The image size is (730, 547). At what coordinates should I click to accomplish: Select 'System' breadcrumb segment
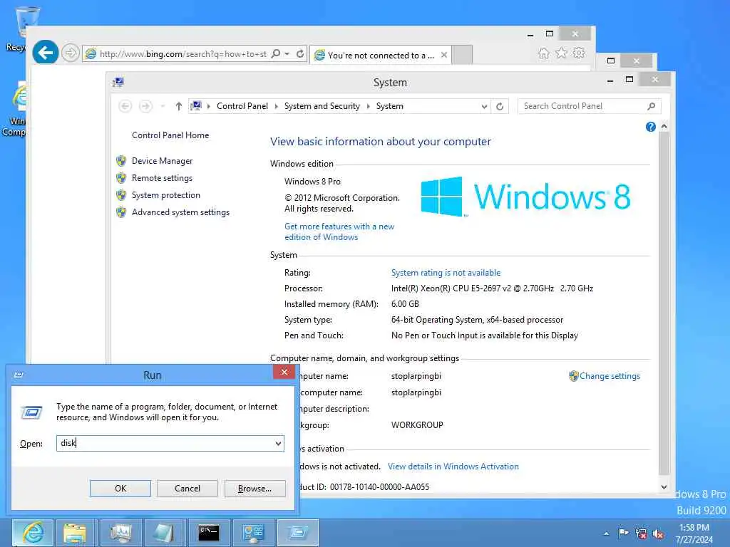click(390, 106)
